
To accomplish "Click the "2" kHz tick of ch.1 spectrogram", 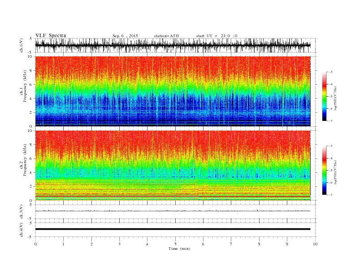I will (31, 112).
